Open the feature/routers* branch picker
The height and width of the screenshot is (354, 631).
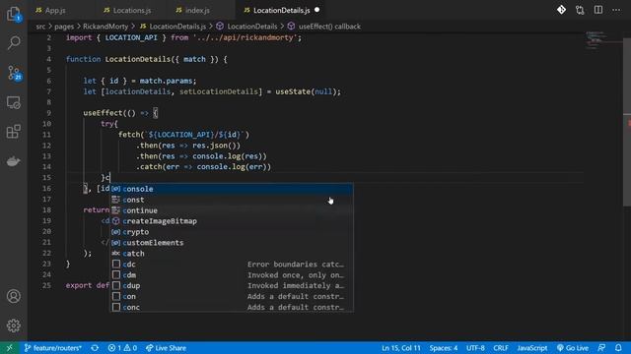point(52,348)
